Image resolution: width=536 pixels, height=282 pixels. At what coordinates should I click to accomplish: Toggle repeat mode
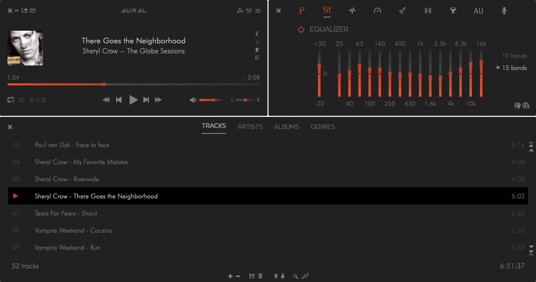[11, 100]
